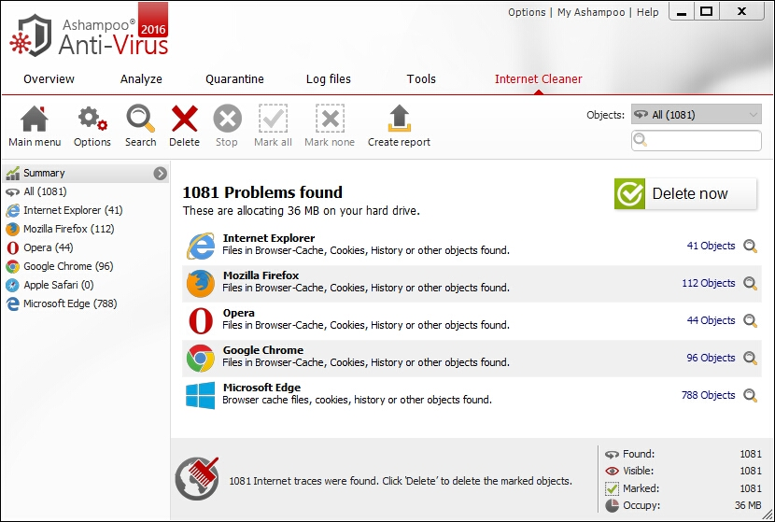This screenshot has height=522, width=775.
Task: Click the large Google Chrome icon in results
Action: [200, 358]
